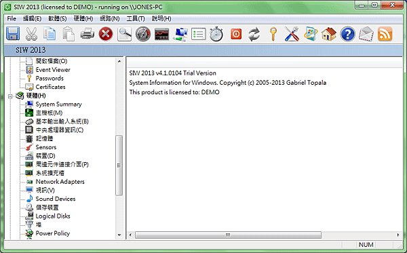Screen dimensions: 407x253
Task: Click the orange RSS feed icon
Action: 385,34
